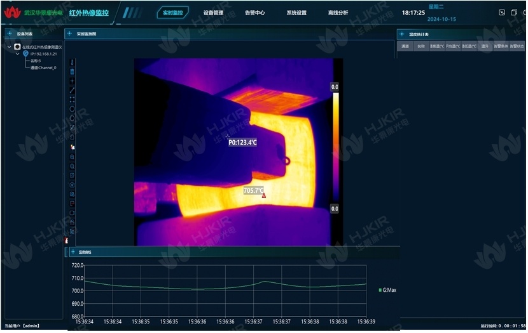Click the realtime monitor panel header icon
The width and height of the screenshot is (528, 333).
pos(70,34)
